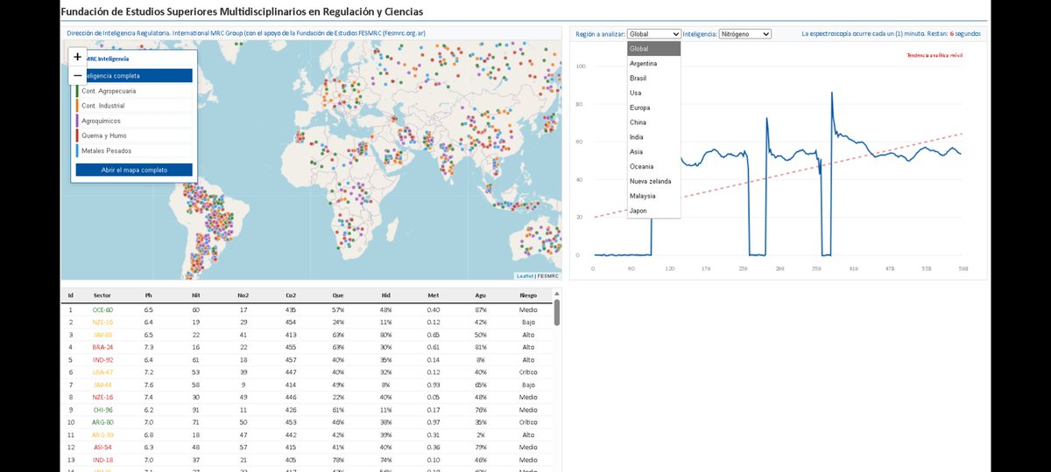
Task: Select the Cont. Agropecuaria layer
Action: pyautogui.click(x=134, y=91)
